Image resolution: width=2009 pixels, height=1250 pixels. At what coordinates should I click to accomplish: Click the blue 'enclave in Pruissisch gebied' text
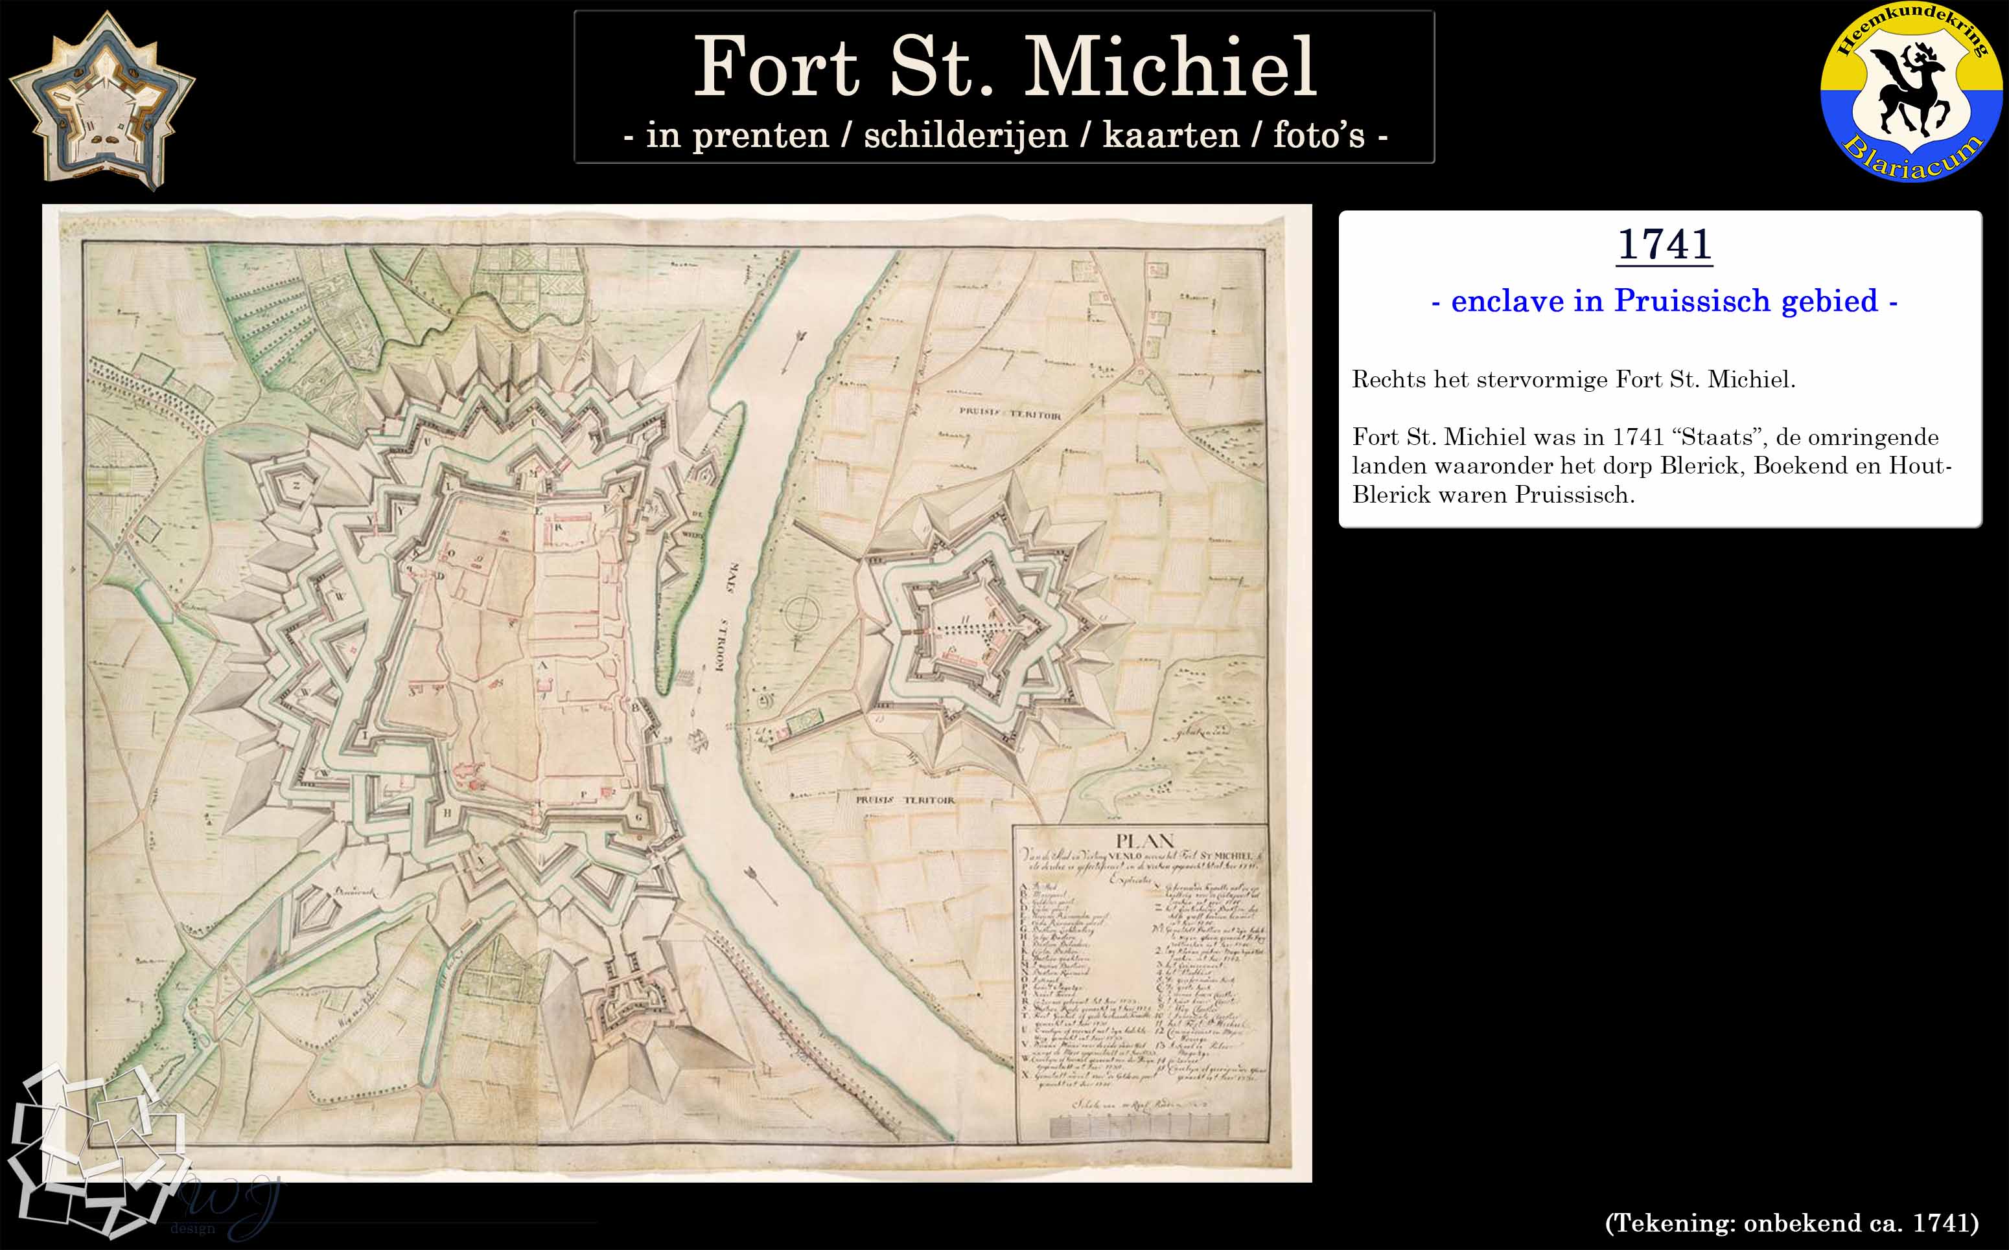coord(1664,301)
